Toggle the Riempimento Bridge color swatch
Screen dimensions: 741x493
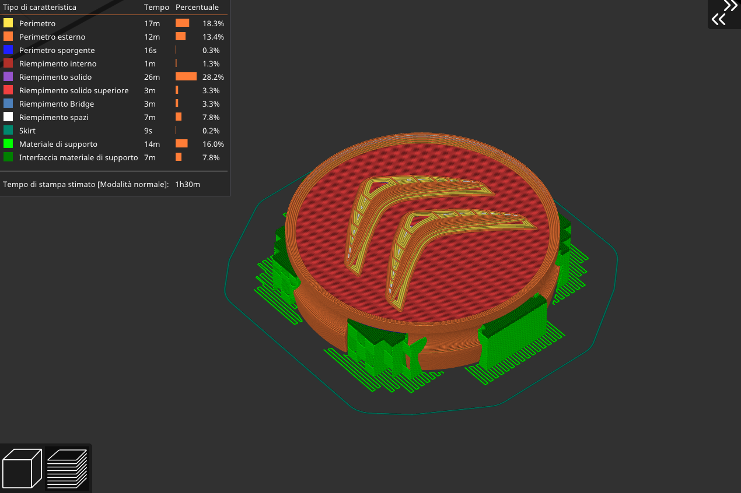(8, 104)
